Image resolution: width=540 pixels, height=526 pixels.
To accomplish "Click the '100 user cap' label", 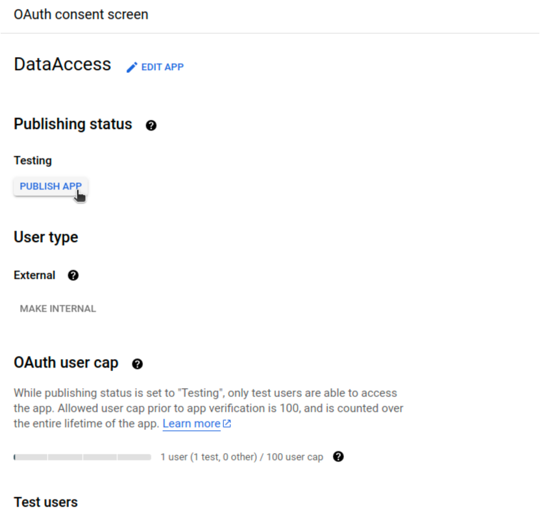I will (295, 457).
